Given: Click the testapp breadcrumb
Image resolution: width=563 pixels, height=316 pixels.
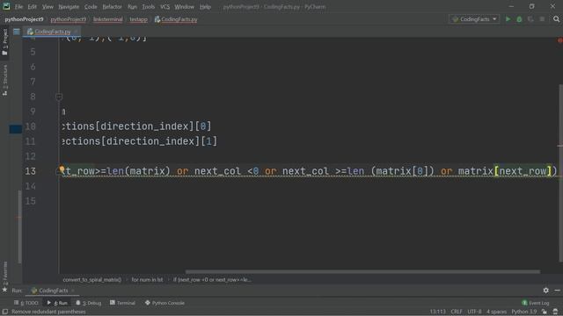Looking at the screenshot, I should [139, 19].
